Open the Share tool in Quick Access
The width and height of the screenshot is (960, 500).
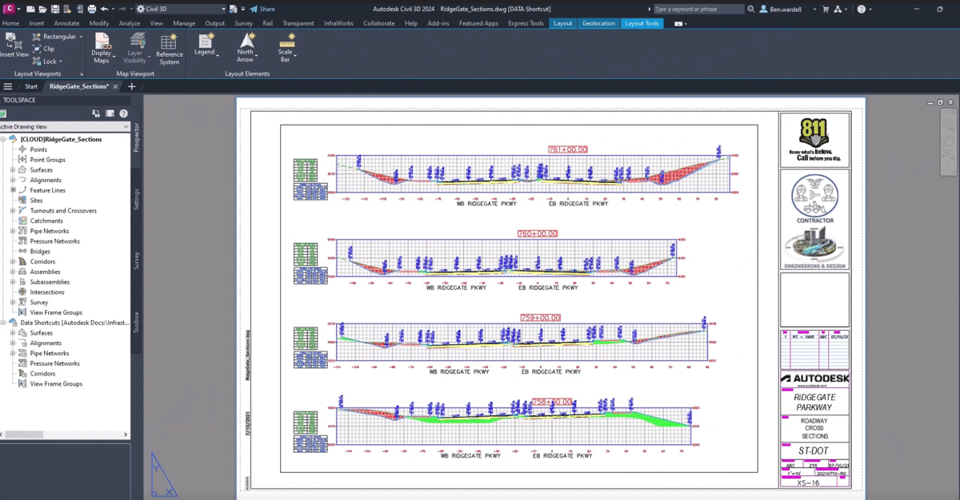point(262,8)
